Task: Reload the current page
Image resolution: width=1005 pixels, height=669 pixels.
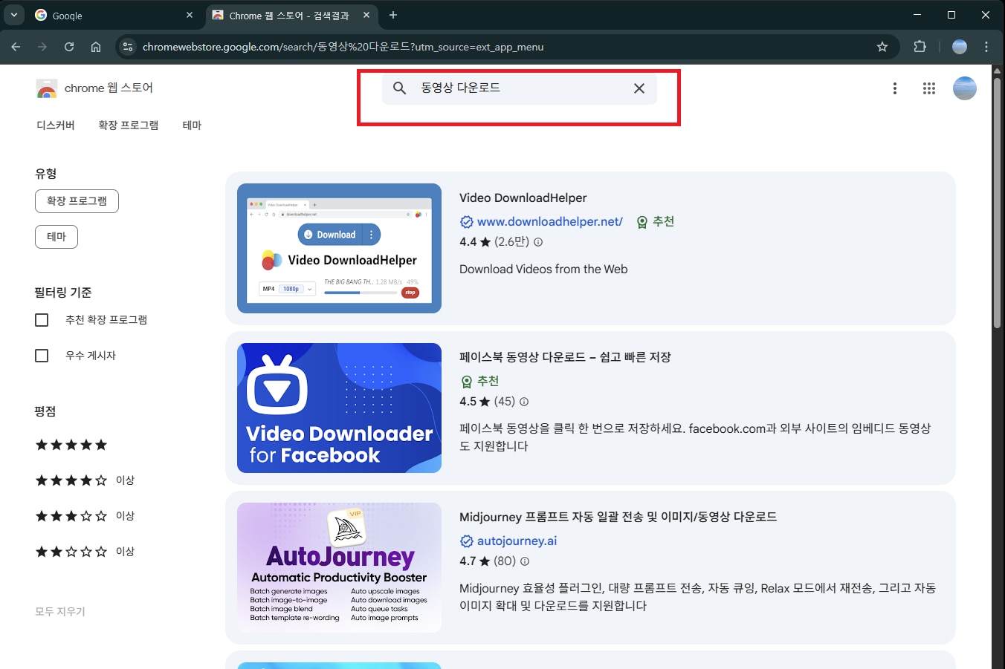Action: pyautogui.click(x=69, y=47)
